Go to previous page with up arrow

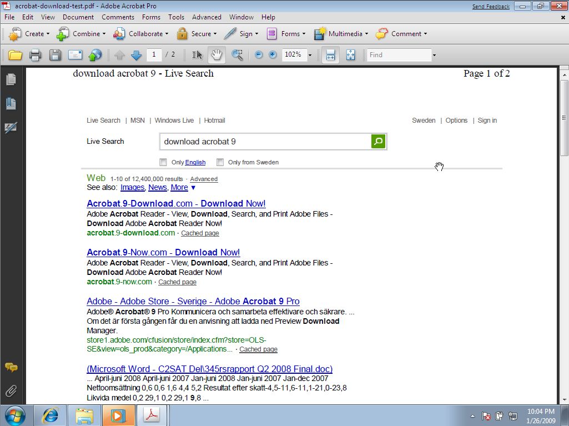119,55
